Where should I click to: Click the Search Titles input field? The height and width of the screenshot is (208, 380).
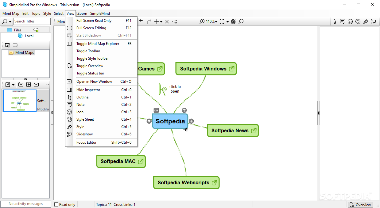pyautogui.click(x=32, y=21)
